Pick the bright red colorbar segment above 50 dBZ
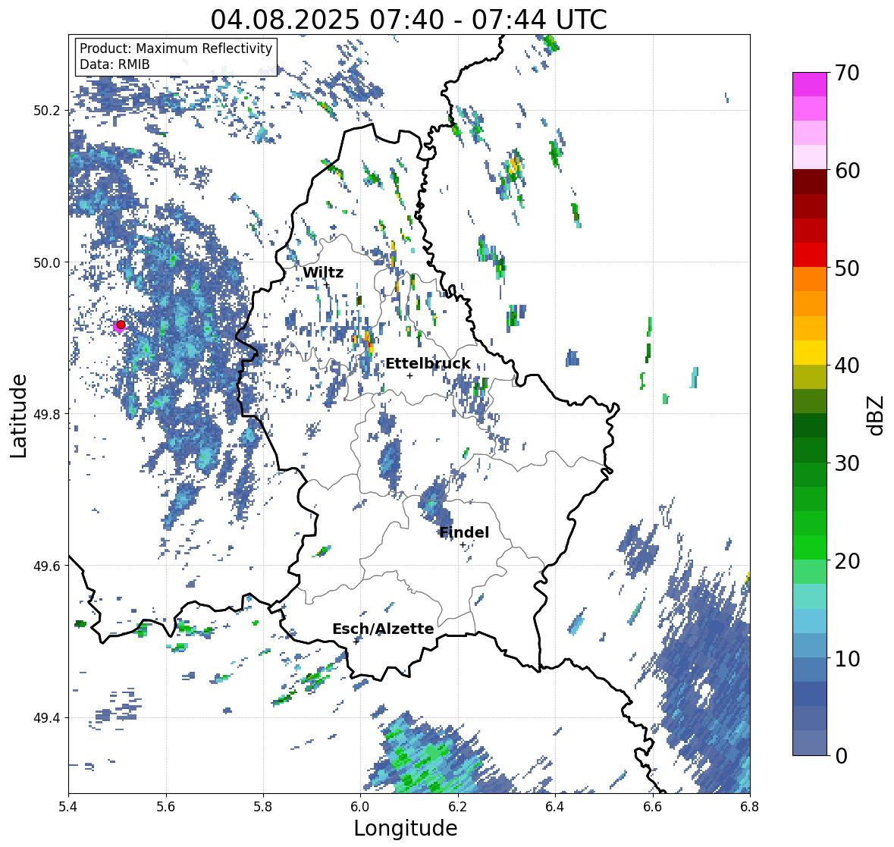Image resolution: width=894 pixels, height=847 pixels. click(x=810, y=255)
